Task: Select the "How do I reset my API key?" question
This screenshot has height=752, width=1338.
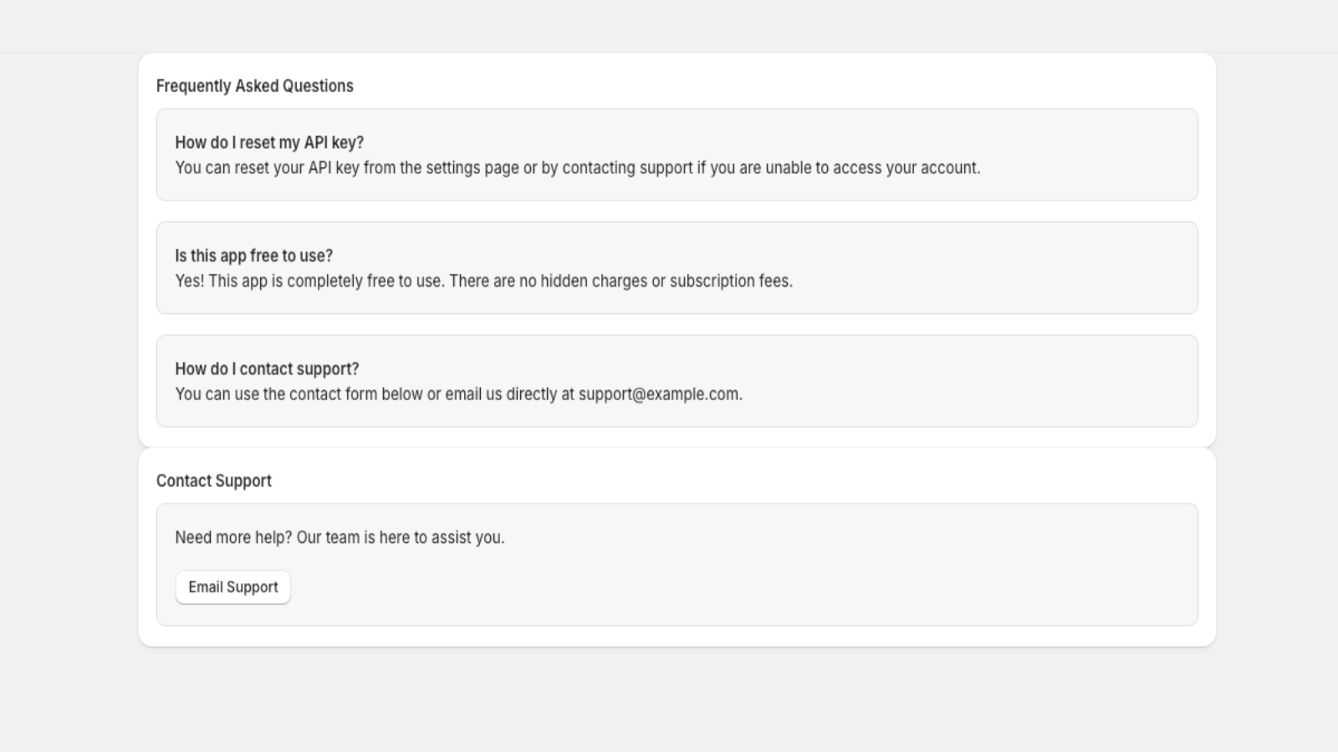Action: (x=269, y=143)
